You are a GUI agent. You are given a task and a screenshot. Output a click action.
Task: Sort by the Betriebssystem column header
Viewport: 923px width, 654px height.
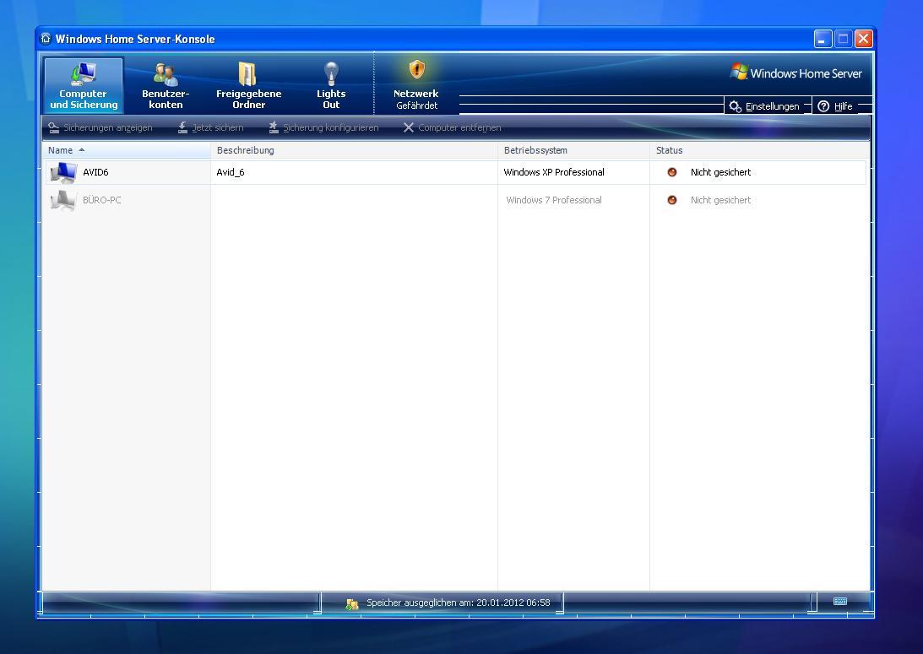click(573, 150)
